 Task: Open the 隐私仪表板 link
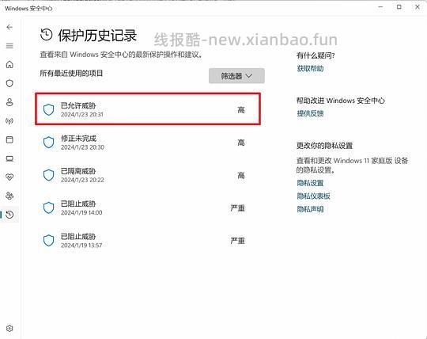coord(313,196)
